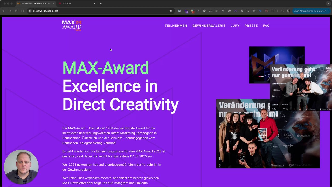Click 'Zum Aktualisieren neu starten' button
Screen dimensions: 332x187
point(310,11)
